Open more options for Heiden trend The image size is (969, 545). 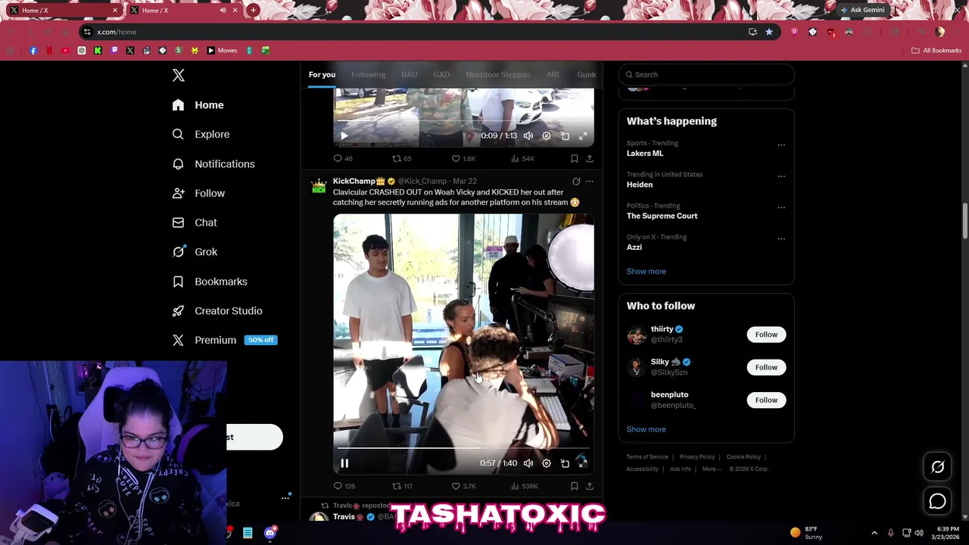781,176
